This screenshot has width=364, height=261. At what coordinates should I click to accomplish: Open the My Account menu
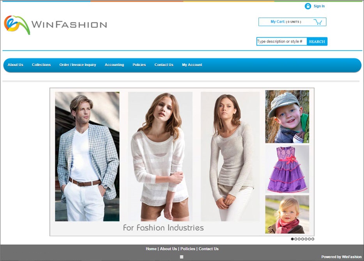[192, 65]
